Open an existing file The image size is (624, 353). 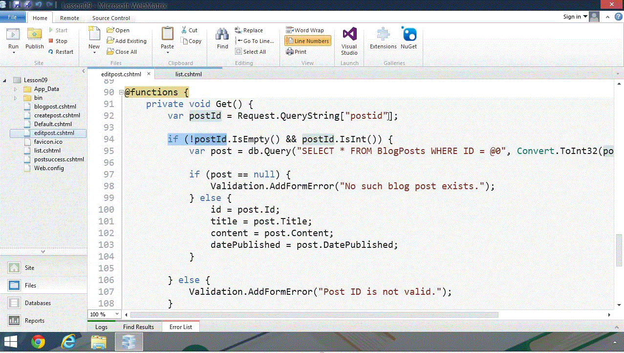tap(119, 30)
